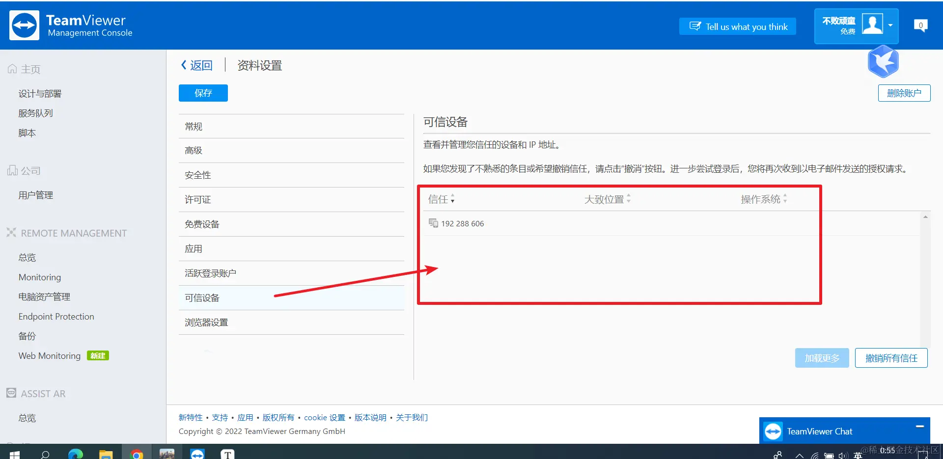Select the REMOTE MANAGEMENT section icon
Screen dimensions: 943x459
(x=11, y=233)
